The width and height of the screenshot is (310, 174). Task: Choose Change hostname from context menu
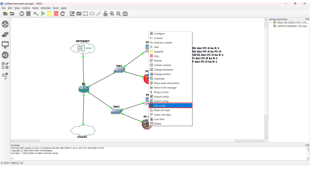163,69
